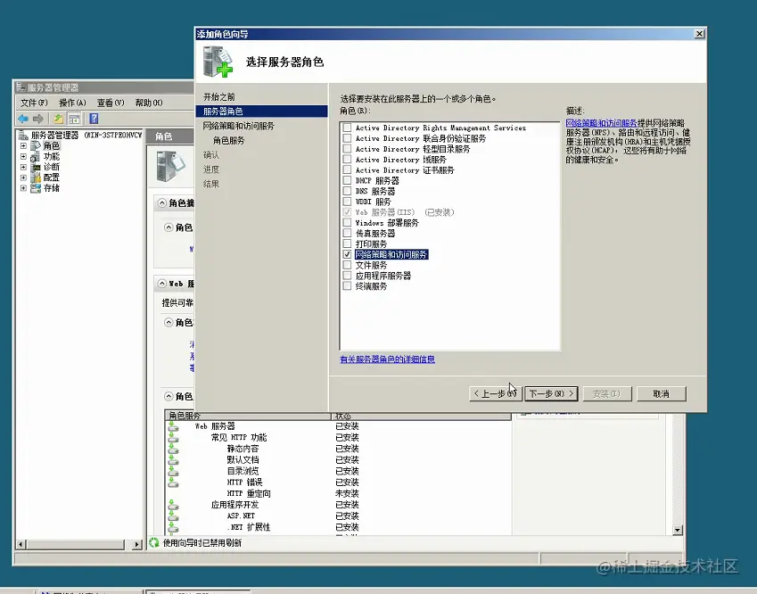Open 网络策略和访问服务 description link
Viewport: 757px width, 594px height.
point(602,123)
